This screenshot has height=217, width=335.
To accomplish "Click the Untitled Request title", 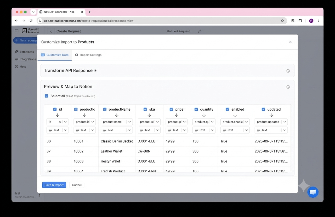I will click(x=178, y=31).
